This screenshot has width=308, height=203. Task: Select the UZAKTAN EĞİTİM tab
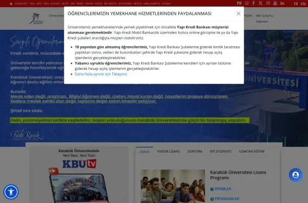coord(252,151)
